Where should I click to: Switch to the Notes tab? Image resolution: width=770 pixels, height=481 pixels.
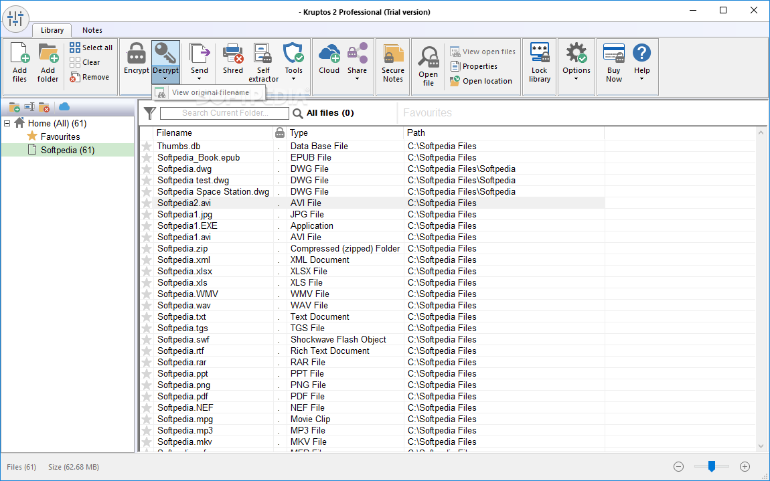click(x=92, y=30)
